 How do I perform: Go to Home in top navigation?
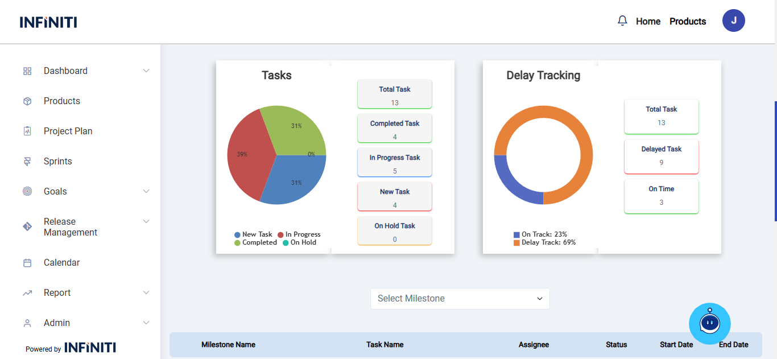[648, 22]
